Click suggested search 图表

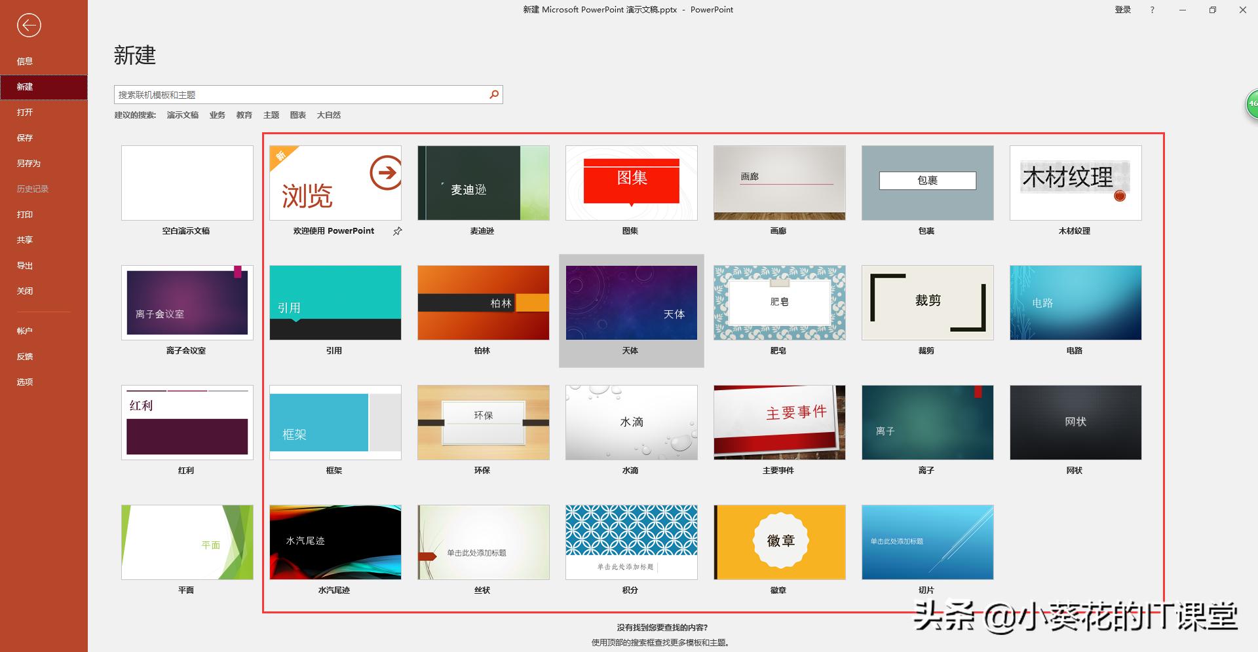tap(297, 115)
